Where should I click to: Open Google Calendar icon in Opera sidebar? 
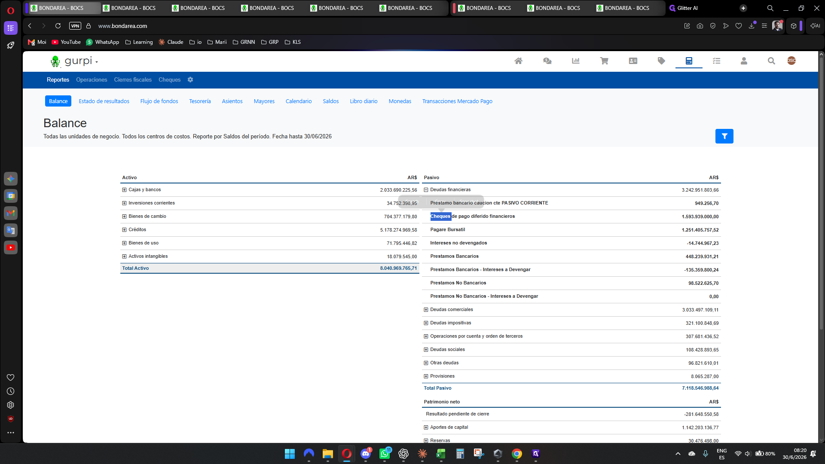(11, 196)
